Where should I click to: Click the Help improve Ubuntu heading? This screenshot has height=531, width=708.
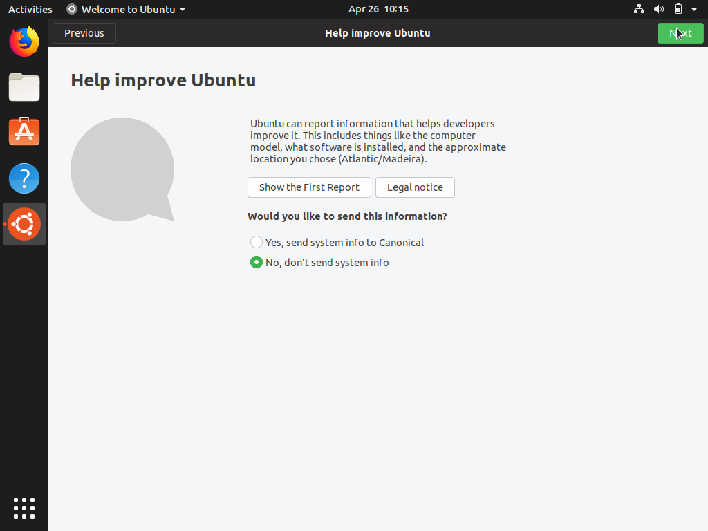pyautogui.click(x=163, y=80)
